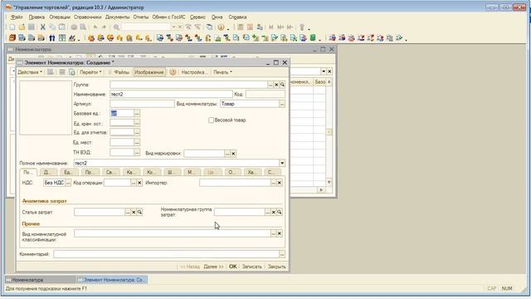Click the magnifier button of the Группа field
Viewport: 531px width, 299px height.
(x=282, y=85)
